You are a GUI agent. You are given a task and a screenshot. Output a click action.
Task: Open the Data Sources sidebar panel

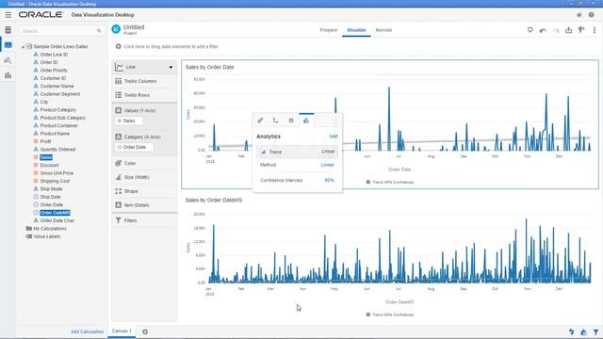[x=8, y=30]
